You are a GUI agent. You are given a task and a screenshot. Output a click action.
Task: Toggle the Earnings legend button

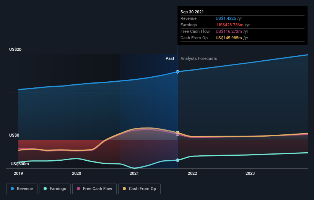click(x=55, y=189)
